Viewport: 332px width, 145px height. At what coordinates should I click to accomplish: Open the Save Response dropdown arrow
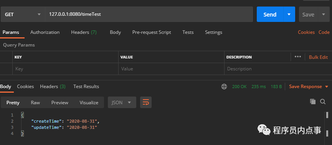coord(326,87)
